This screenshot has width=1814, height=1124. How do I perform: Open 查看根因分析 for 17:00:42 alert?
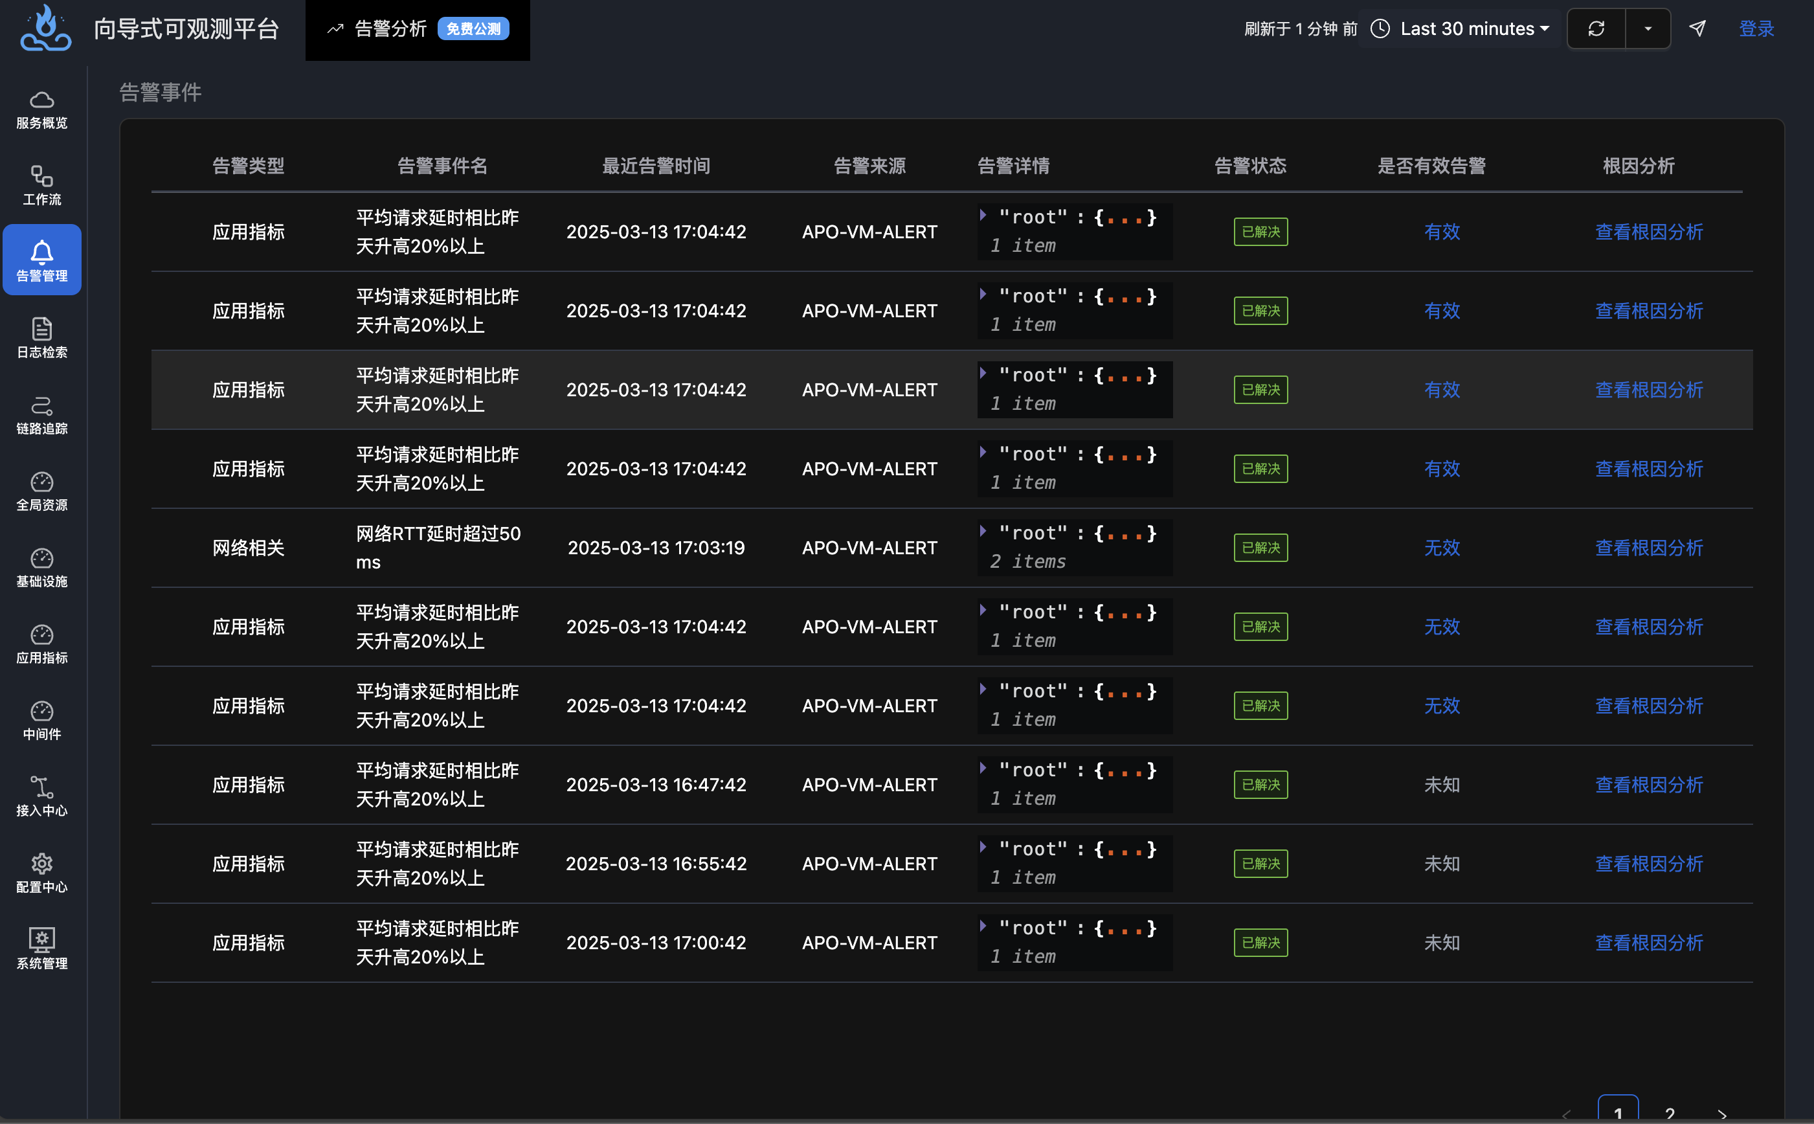click(x=1649, y=943)
